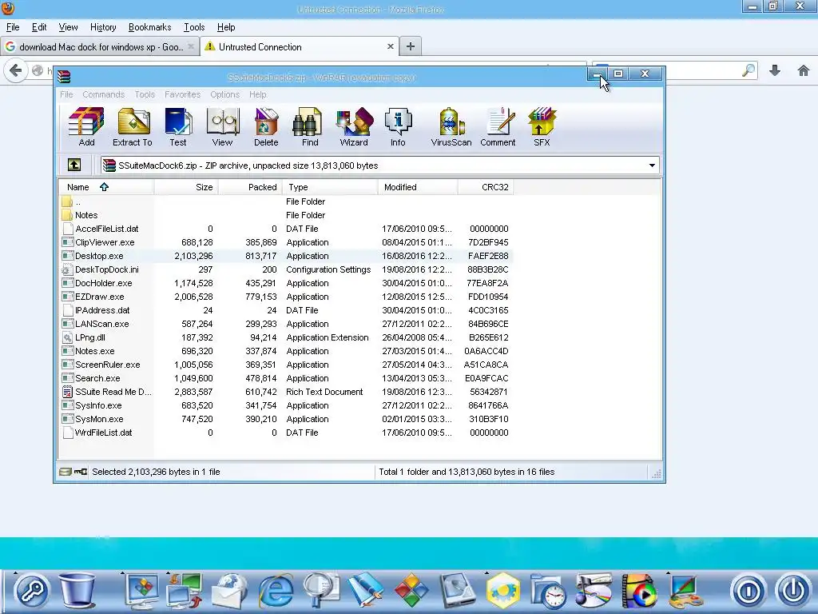Open WinRAR File menu

pos(66,94)
